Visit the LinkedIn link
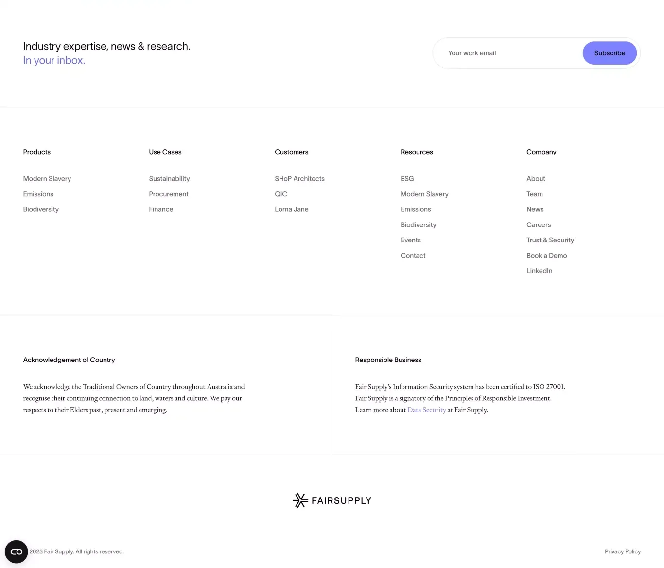The height and width of the screenshot is (568, 664). pyautogui.click(x=540, y=271)
